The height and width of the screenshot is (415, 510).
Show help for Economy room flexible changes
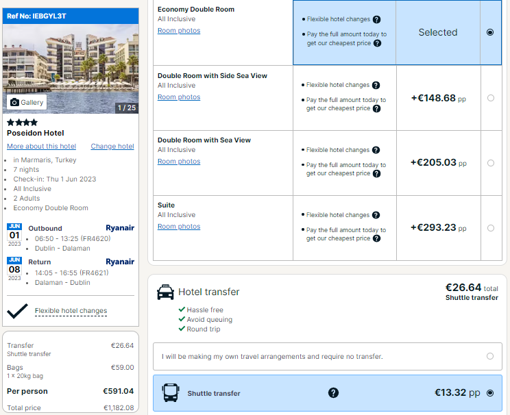pyautogui.click(x=376, y=19)
